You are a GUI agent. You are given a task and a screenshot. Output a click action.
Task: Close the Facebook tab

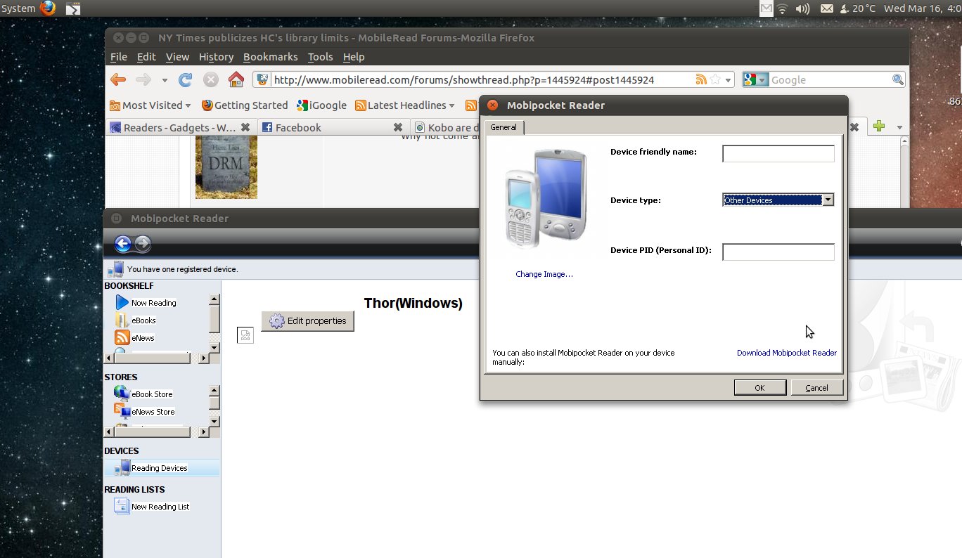[x=398, y=127]
